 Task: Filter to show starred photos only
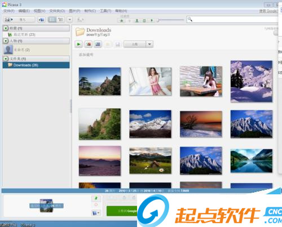[x=122, y=21]
